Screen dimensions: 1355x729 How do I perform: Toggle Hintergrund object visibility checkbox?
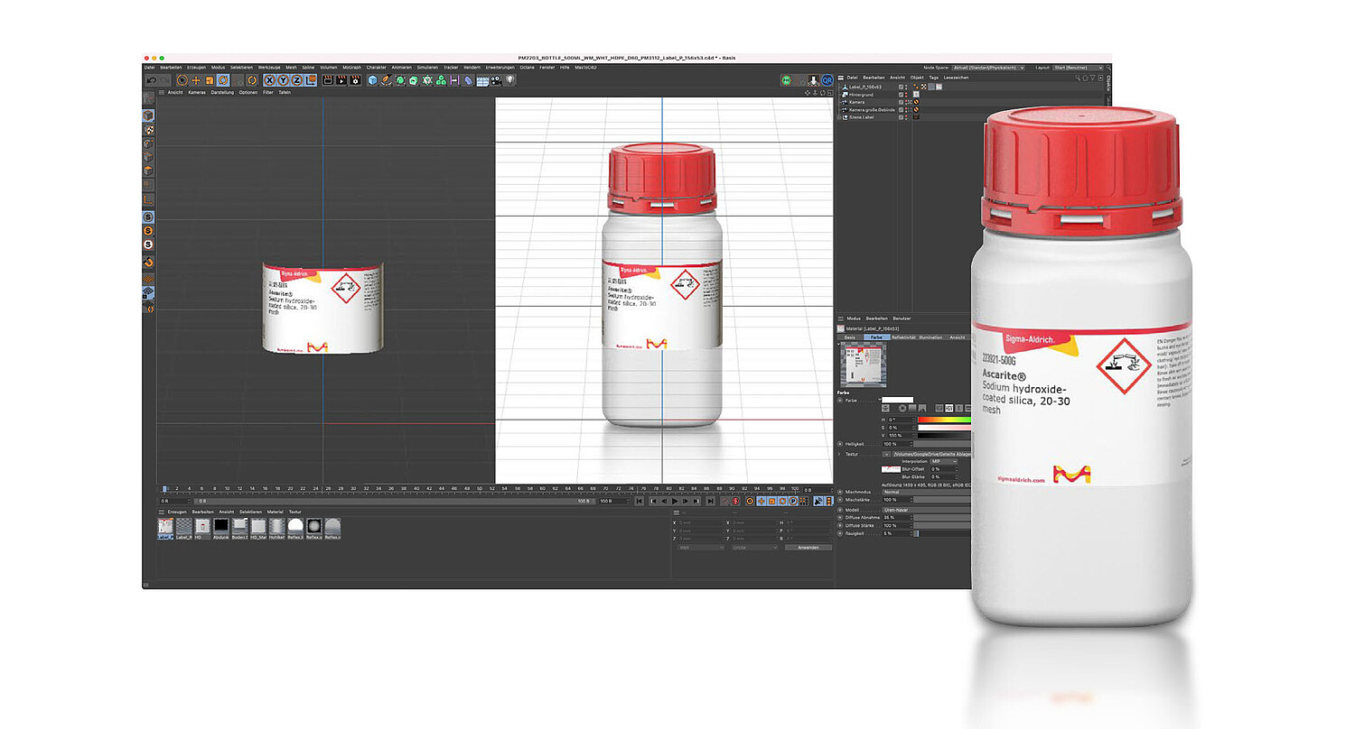(x=901, y=95)
